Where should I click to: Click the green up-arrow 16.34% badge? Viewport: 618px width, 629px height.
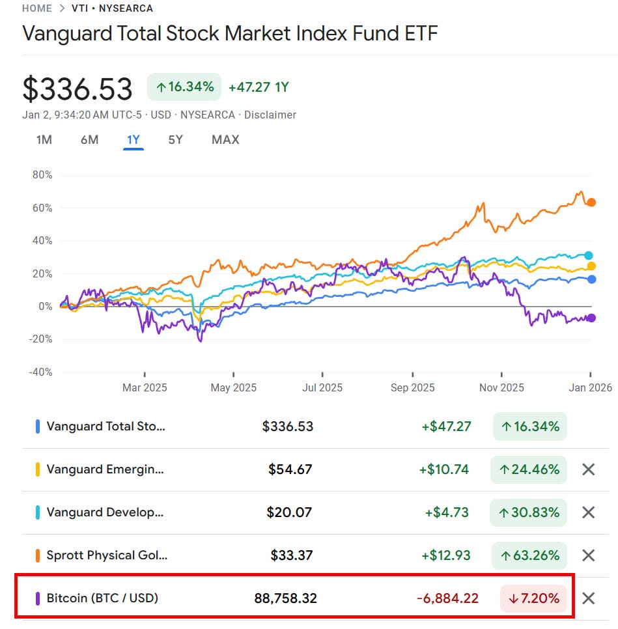pyautogui.click(x=184, y=87)
